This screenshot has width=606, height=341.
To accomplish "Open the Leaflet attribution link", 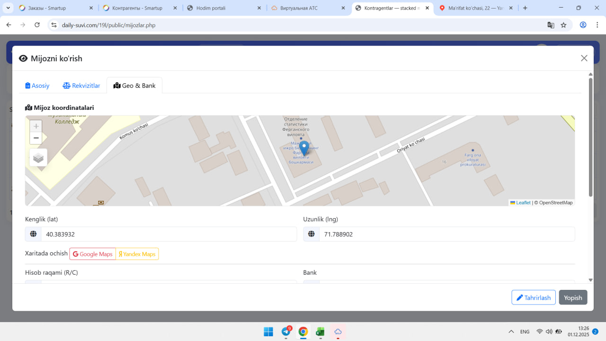I will (523, 203).
